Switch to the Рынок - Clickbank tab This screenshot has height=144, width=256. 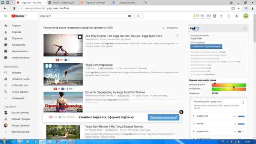[x=63, y=3]
